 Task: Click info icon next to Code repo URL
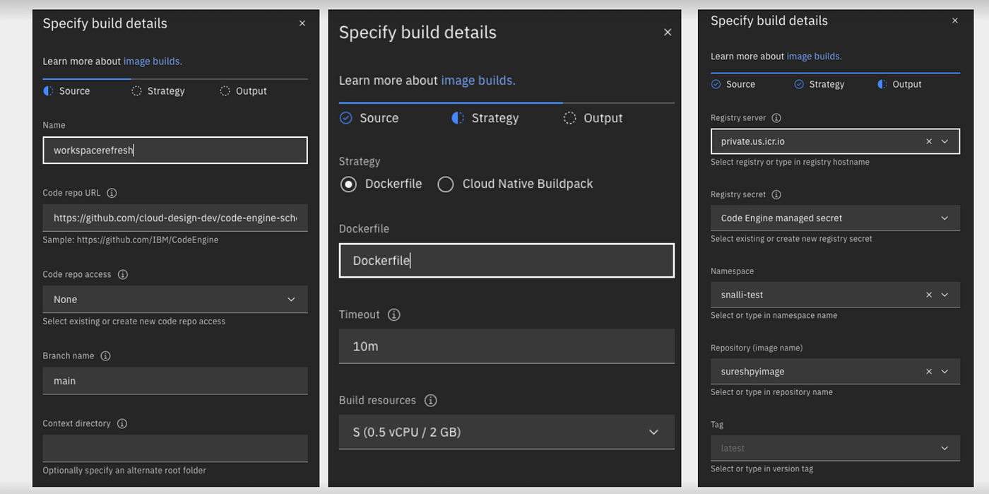click(x=112, y=193)
